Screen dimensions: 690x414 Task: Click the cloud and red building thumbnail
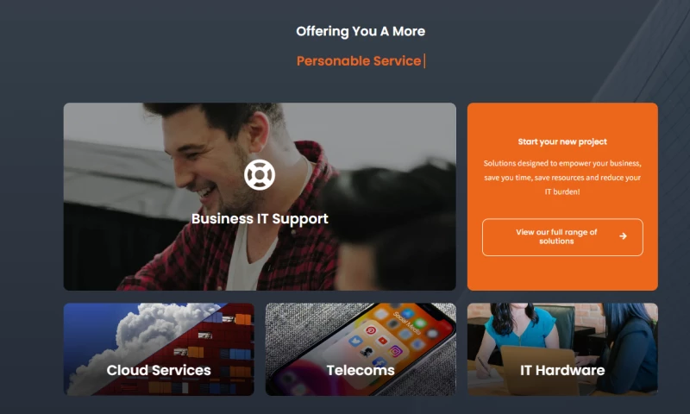tap(159, 349)
